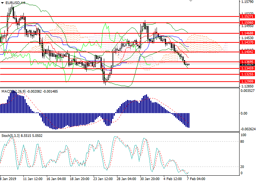Select the 1.12999 lowest red level label
This screenshot has width=256, height=183.
coord(246,82)
